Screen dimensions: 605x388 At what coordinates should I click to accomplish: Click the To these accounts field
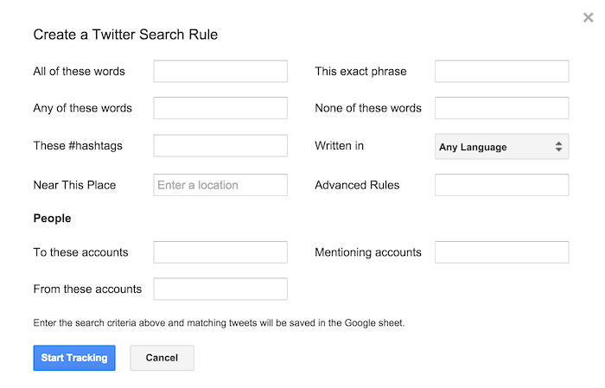pos(220,252)
